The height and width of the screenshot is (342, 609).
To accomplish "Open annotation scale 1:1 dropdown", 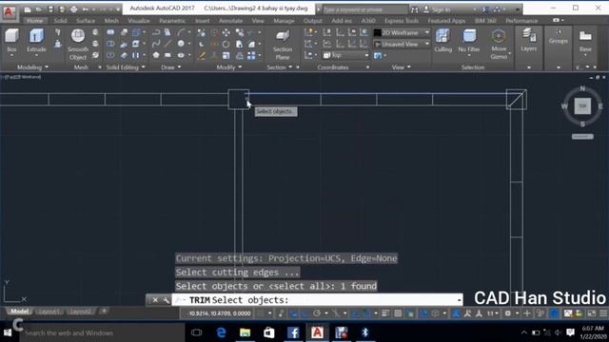I will (493, 313).
